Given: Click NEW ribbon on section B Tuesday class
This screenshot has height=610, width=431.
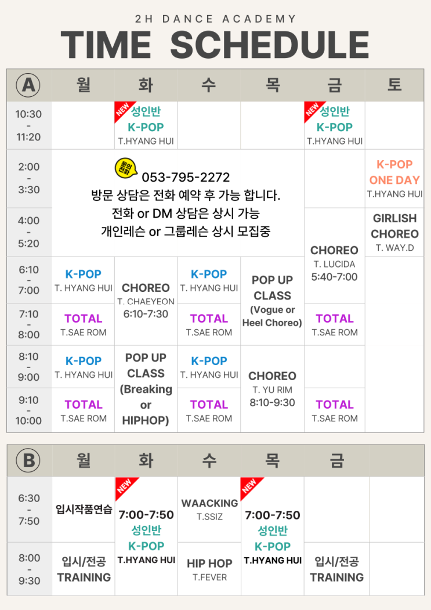Looking at the screenshot, I should (124, 486).
